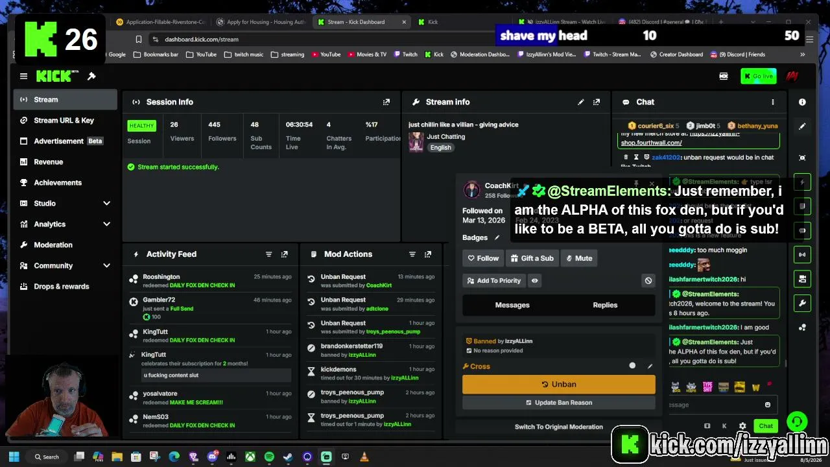Open Discord from the taskbar

point(212,457)
